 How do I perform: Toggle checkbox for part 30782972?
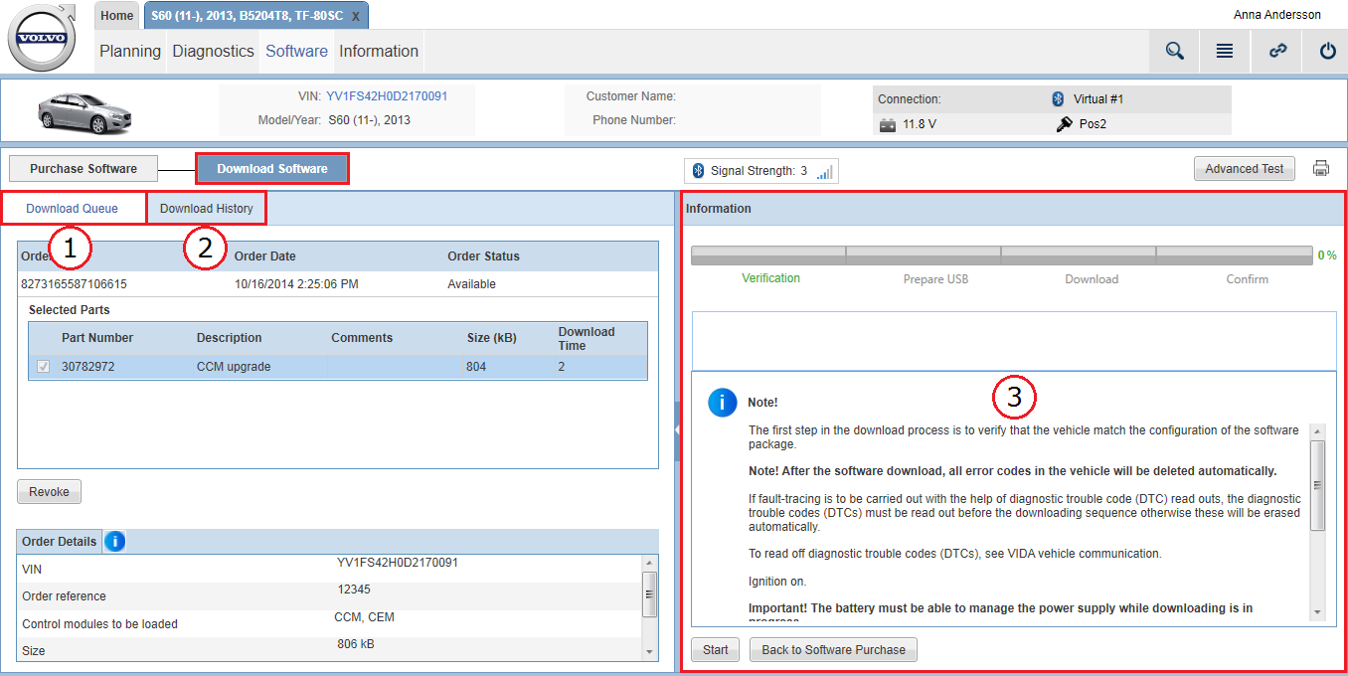43,367
